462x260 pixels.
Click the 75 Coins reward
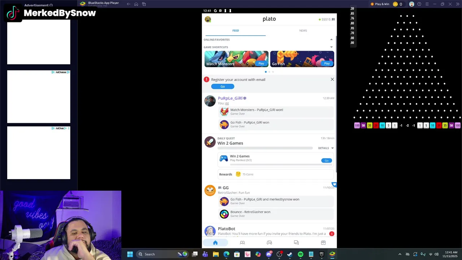(x=245, y=174)
